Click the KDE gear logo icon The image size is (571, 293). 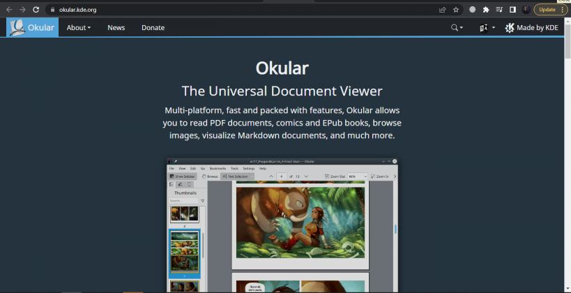coord(510,28)
